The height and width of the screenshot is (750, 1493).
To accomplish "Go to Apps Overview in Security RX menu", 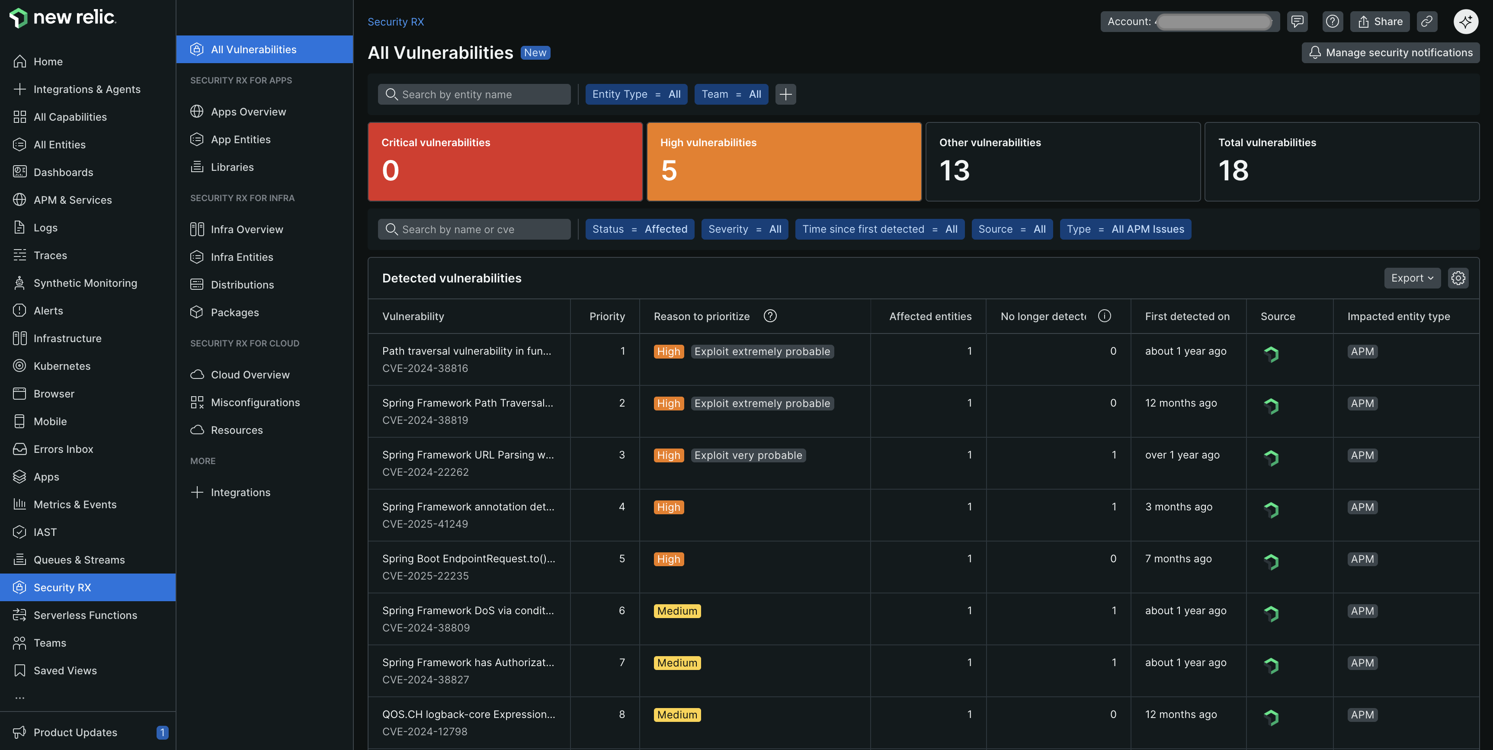I will [248, 111].
